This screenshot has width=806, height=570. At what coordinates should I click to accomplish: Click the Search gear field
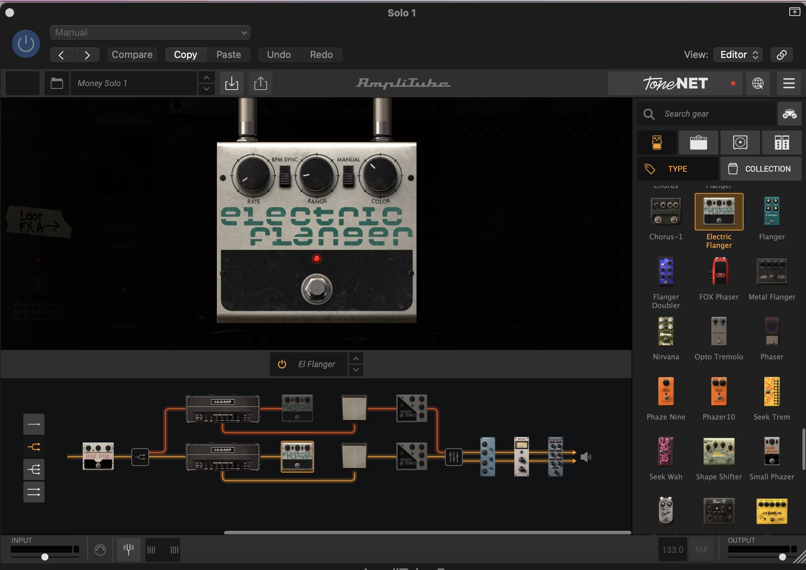tap(706, 114)
